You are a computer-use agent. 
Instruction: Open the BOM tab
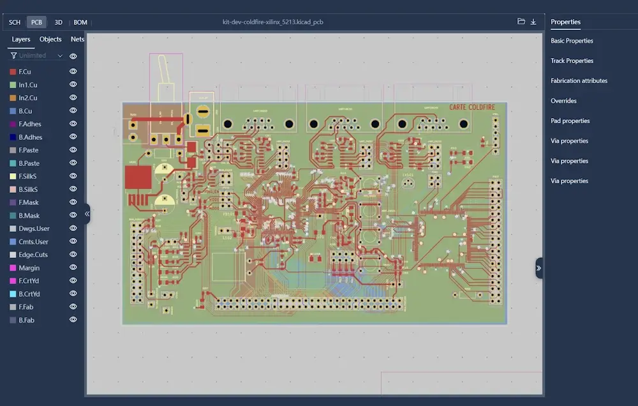pyautogui.click(x=80, y=22)
